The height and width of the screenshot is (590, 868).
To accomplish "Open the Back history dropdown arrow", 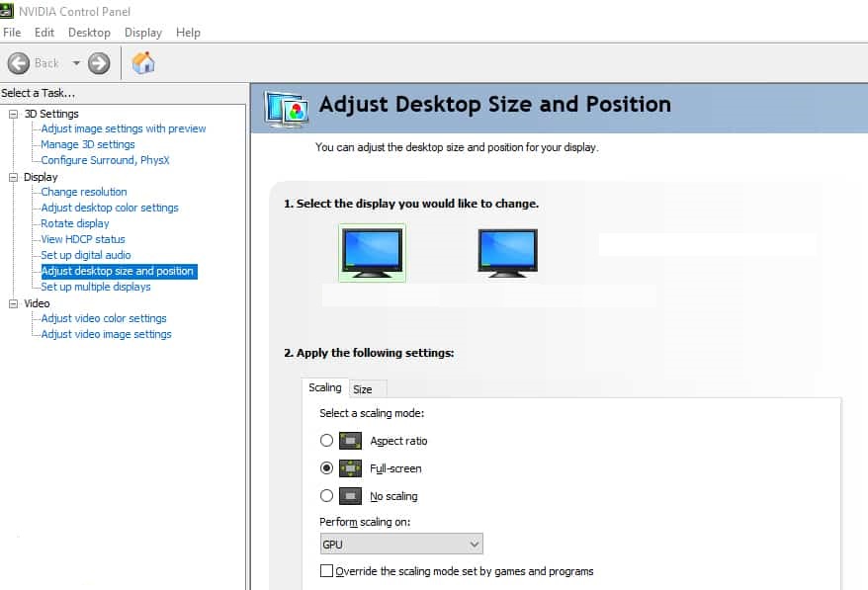I will pyautogui.click(x=76, y=63).
